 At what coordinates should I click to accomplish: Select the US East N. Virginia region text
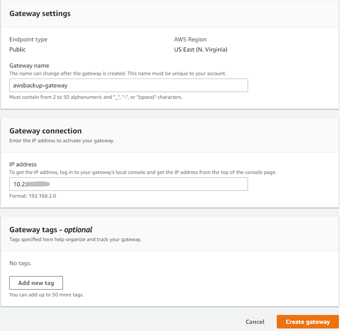click(201, 49)
